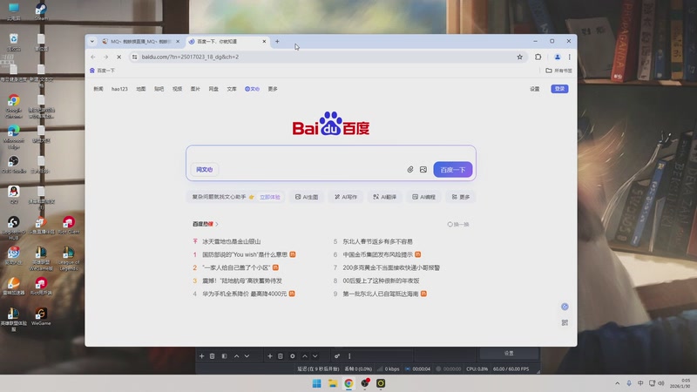697x392 pixels.
Task: Open 新闻 in Baidu nav
Action: pos(98,89)
